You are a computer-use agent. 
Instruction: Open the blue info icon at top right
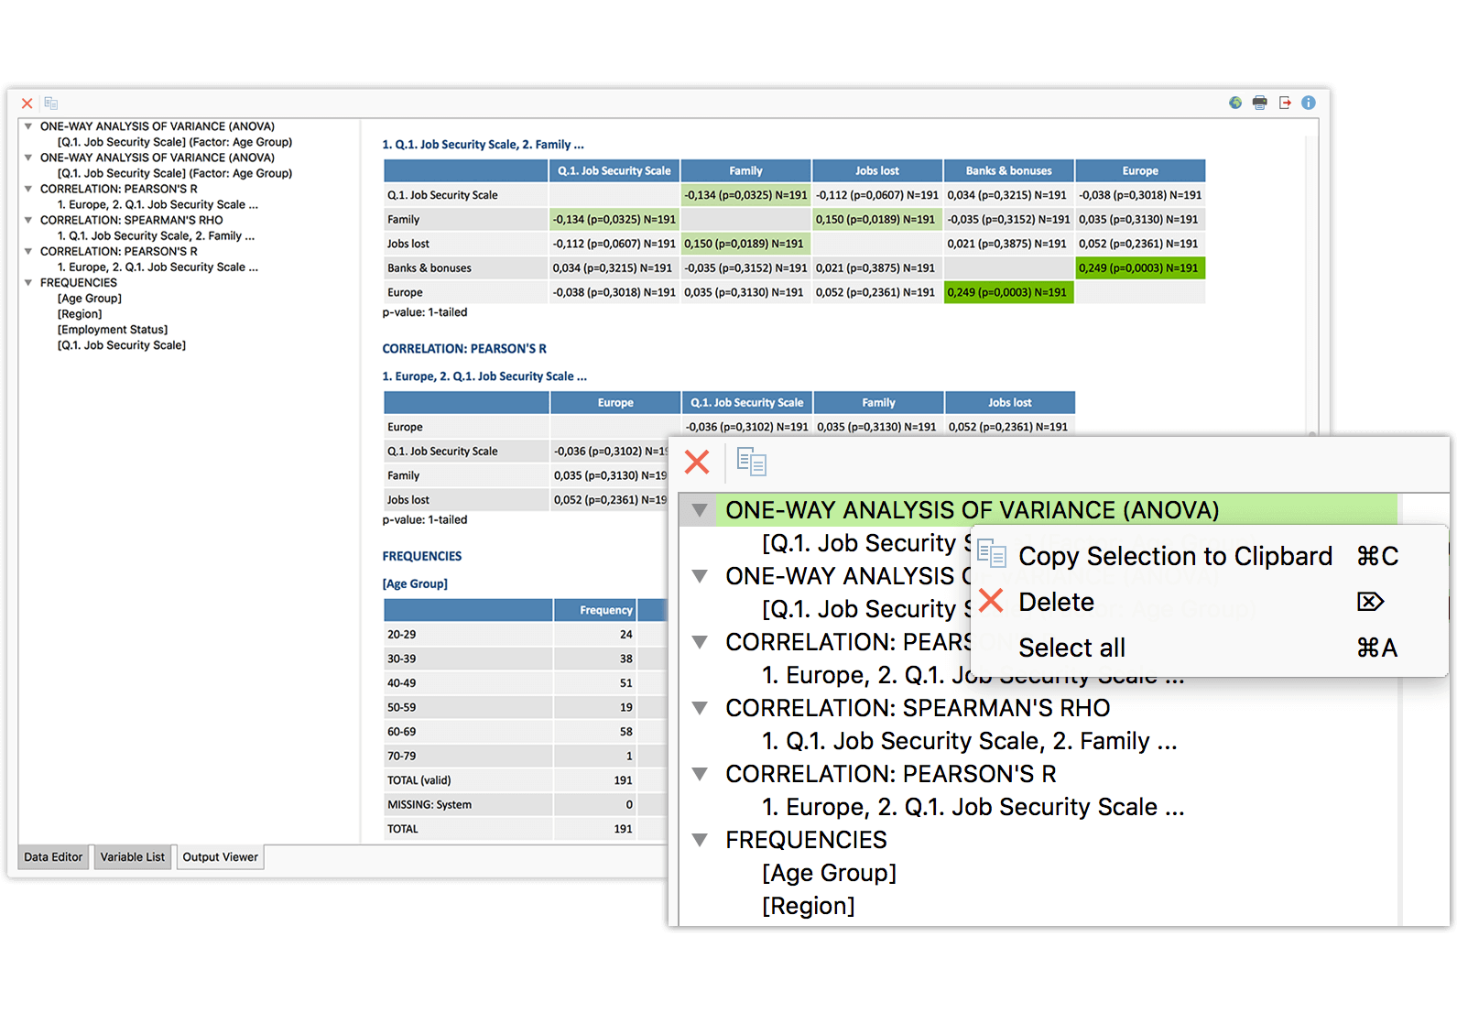[1309, 103]
